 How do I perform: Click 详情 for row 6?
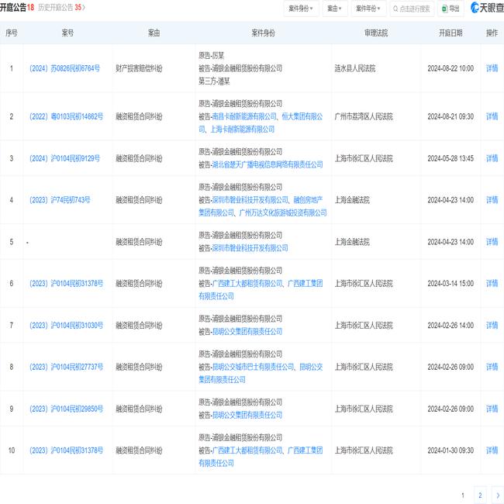point(492,283)
